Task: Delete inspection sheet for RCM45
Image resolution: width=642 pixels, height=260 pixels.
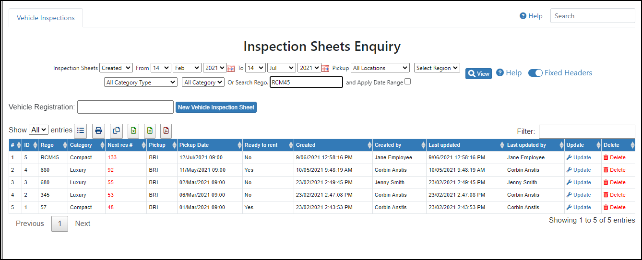Action: (x=615, y=157)
